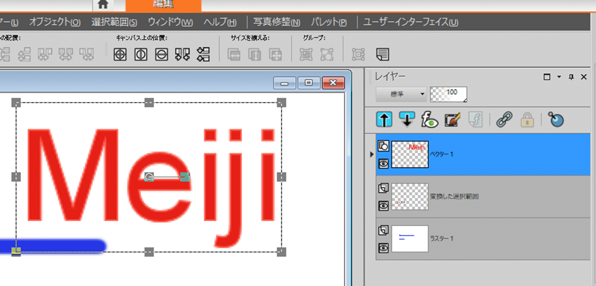Screen dimensions: 596x286
Task: Select the 変換した選択範囲 layer name
Action: pos(454,197)
